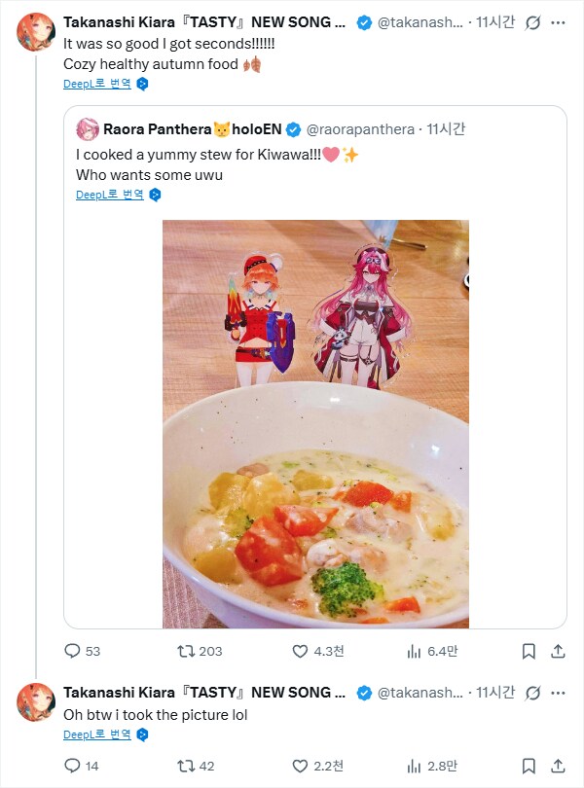Open Raora Panthera's profile avatar
Viewport: 584px width, 788px height.
click(89, 128)
